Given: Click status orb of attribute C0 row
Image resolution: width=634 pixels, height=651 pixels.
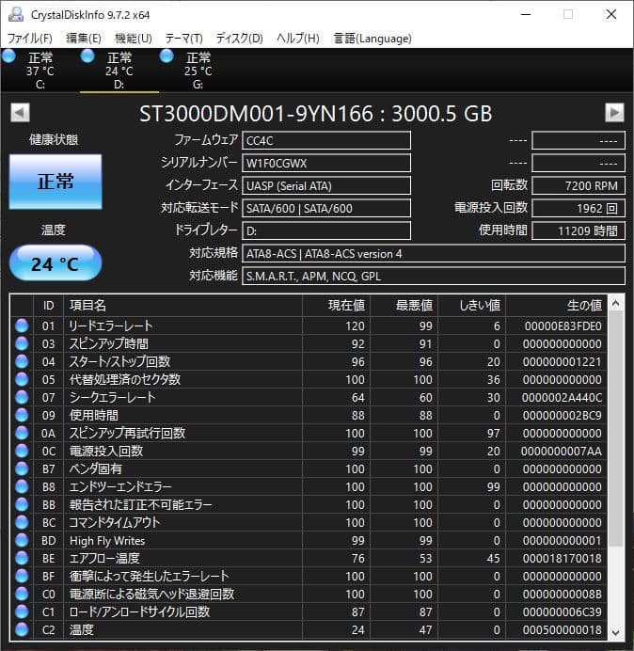Looking at the screenshot, I should [22, 594].
